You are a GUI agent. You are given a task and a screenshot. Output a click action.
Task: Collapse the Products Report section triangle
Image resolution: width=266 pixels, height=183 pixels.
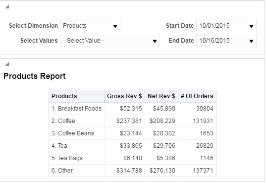[x=7, y=64]
